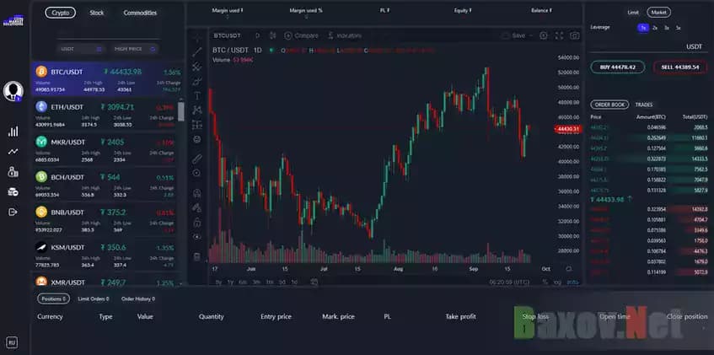
Task: Select the zoom in tool
Action: (x=197, y=173)
